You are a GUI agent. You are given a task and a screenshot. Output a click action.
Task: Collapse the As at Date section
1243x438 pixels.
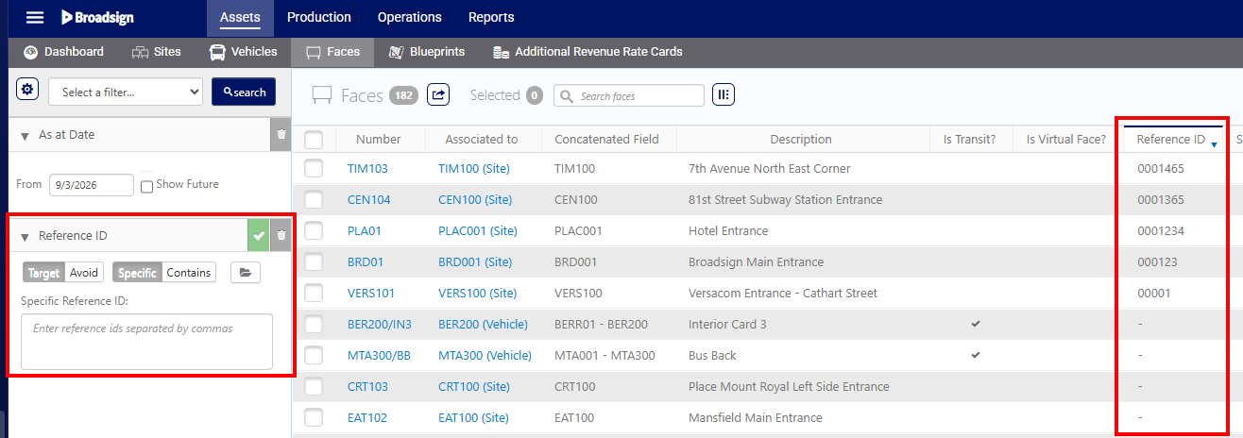point(25,136)
